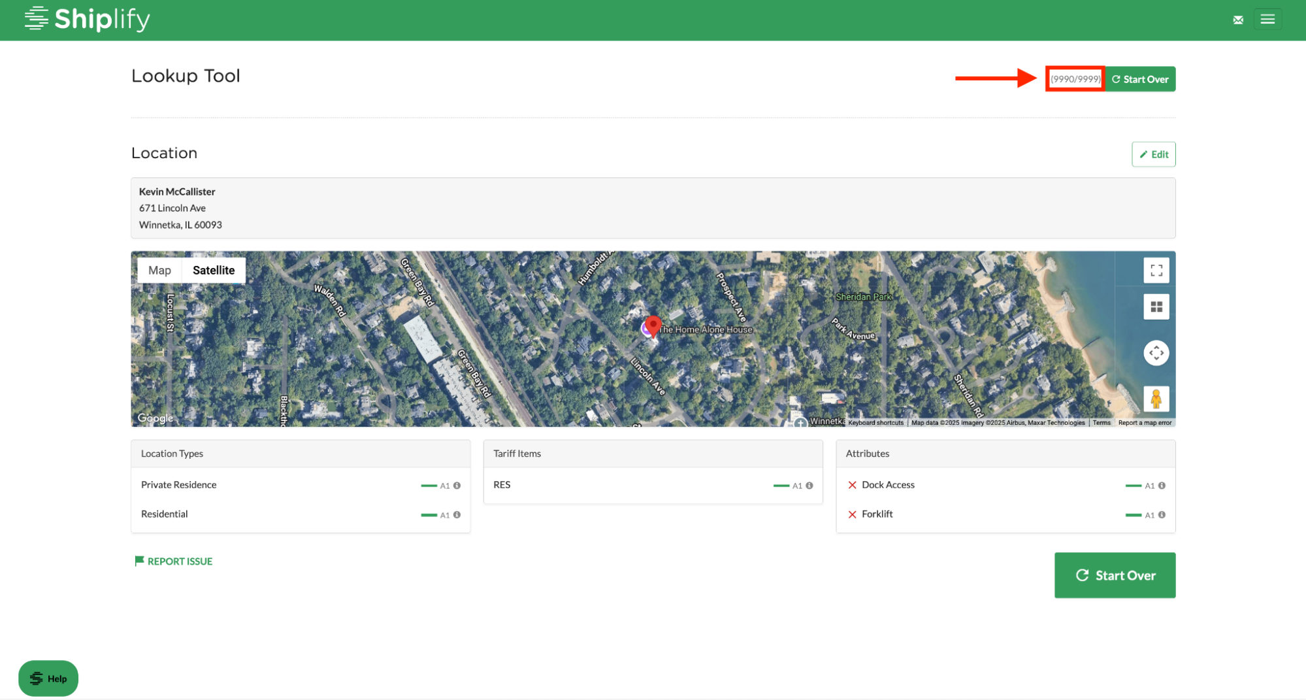Select the Street View pegman icon

coord(1156,399)
